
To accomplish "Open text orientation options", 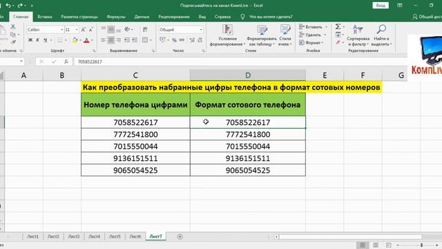I will click(x=128, y=29).
